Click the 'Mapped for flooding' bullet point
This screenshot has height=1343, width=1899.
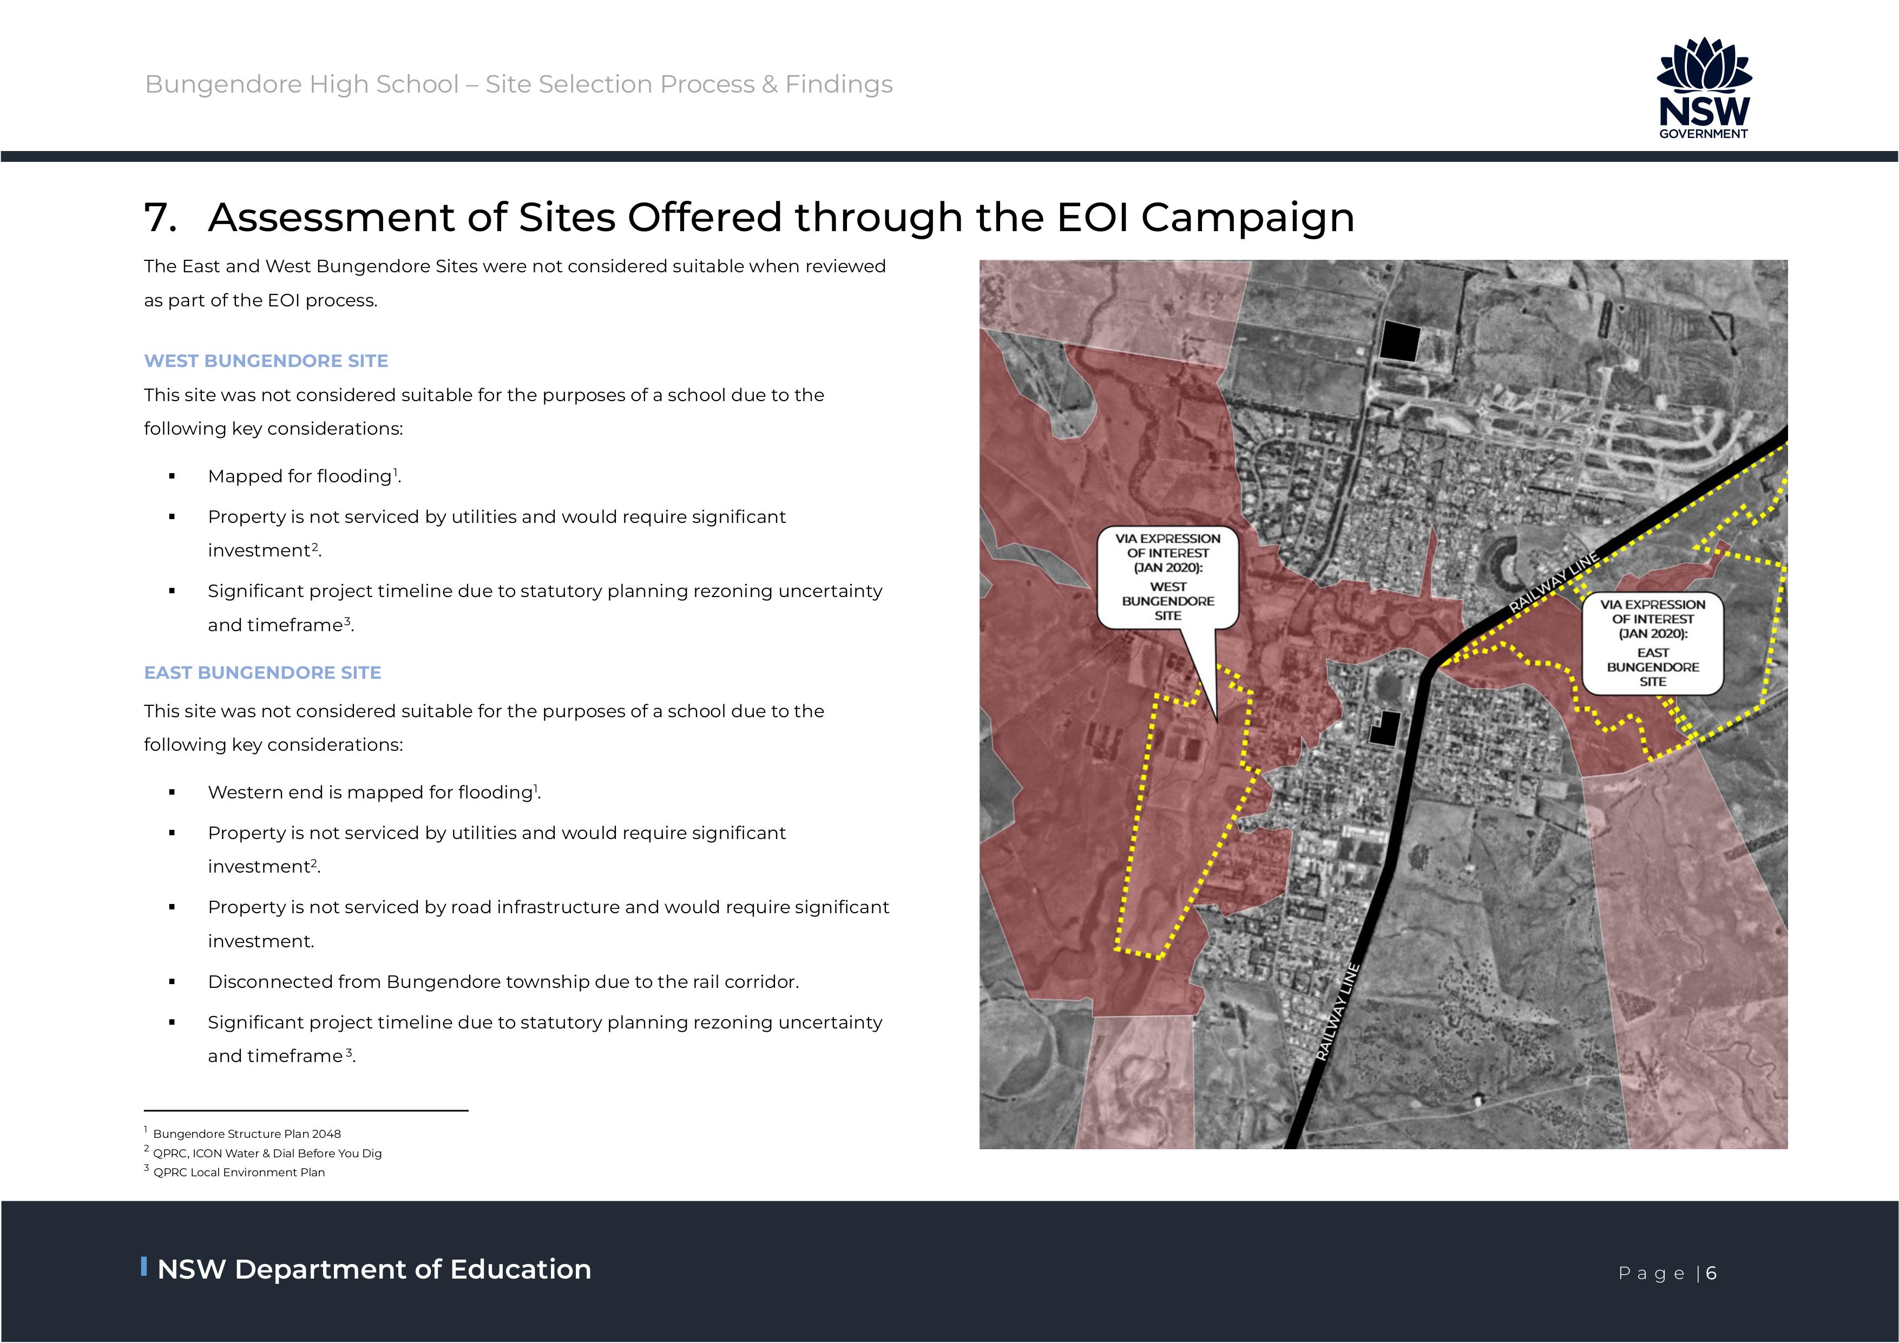304,476
